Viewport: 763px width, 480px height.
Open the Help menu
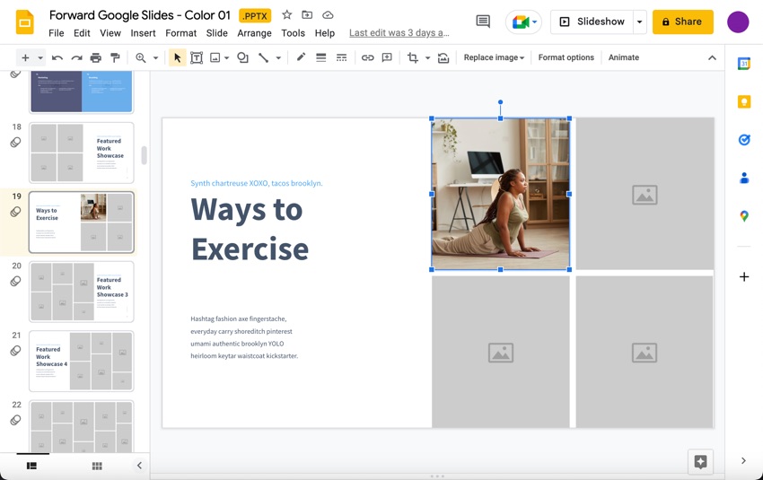pyautogui.click(x=325, y=33)
